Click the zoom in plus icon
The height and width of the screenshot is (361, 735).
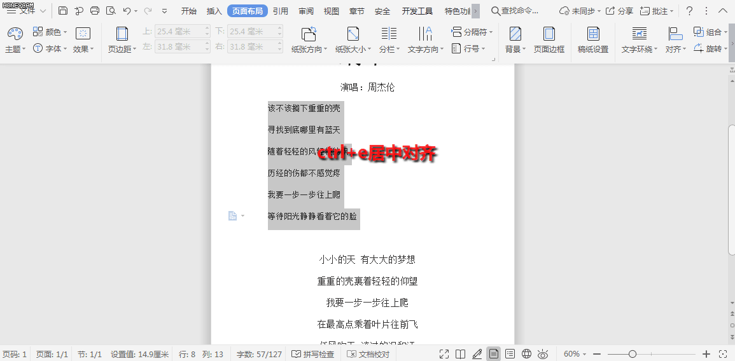pos(706,354)
